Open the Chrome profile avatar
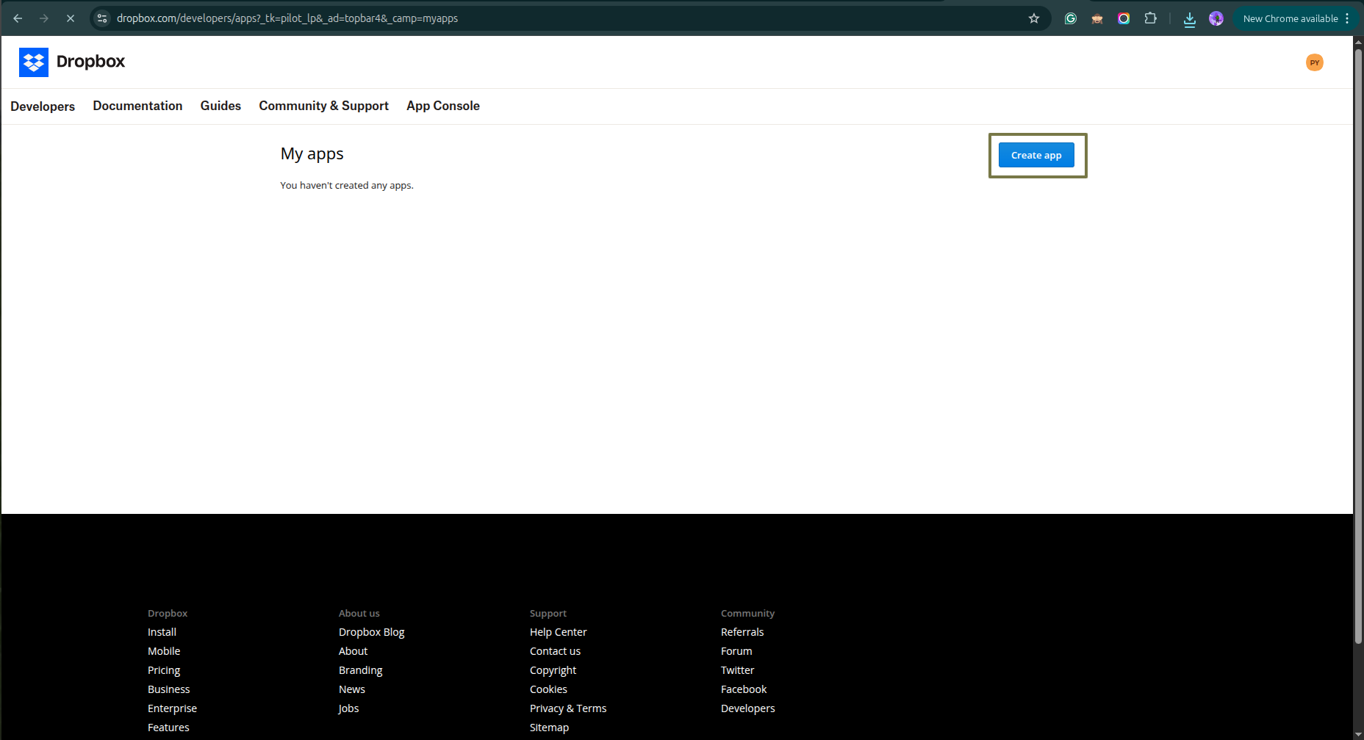This screenshot has width=1364, height=740. click(x=1216, y=18)
